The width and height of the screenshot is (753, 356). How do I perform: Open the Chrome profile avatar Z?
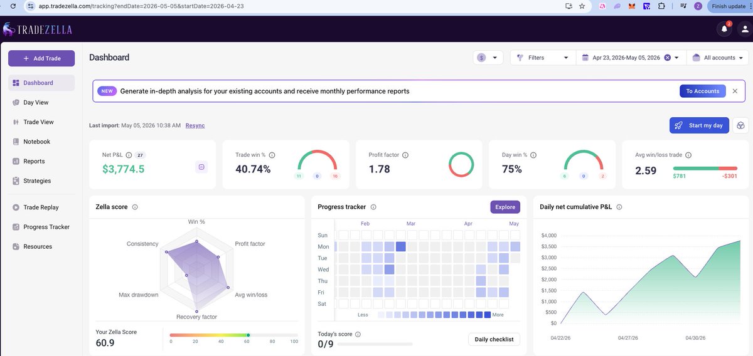[698, 6]
